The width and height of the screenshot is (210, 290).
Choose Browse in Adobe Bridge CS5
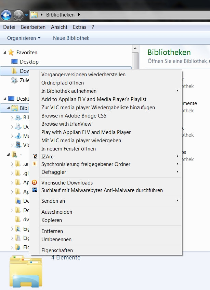106,116
